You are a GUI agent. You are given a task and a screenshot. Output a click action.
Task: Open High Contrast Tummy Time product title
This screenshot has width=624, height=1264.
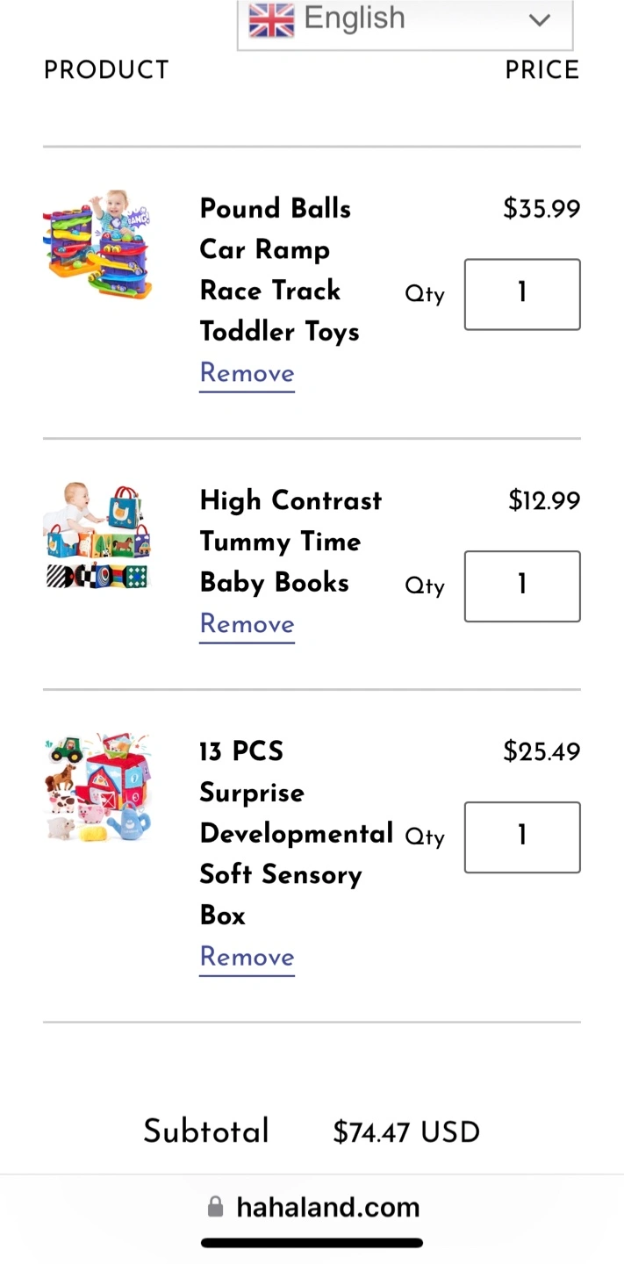(290, 541)
